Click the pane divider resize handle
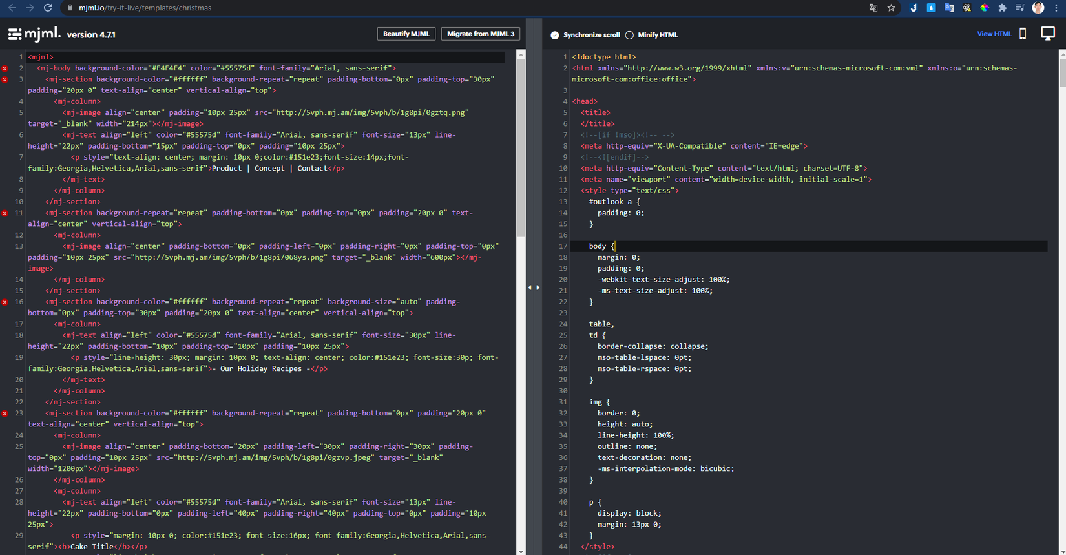 (x=534, y=288)
